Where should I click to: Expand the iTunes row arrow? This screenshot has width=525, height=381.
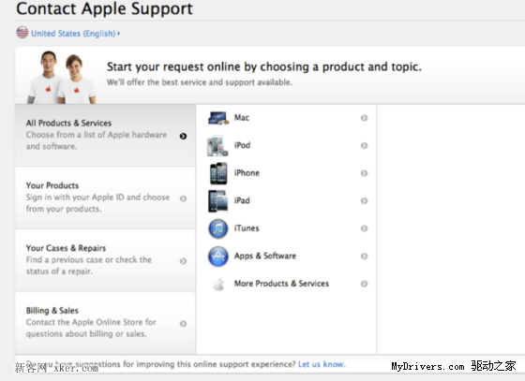[364, 228]
